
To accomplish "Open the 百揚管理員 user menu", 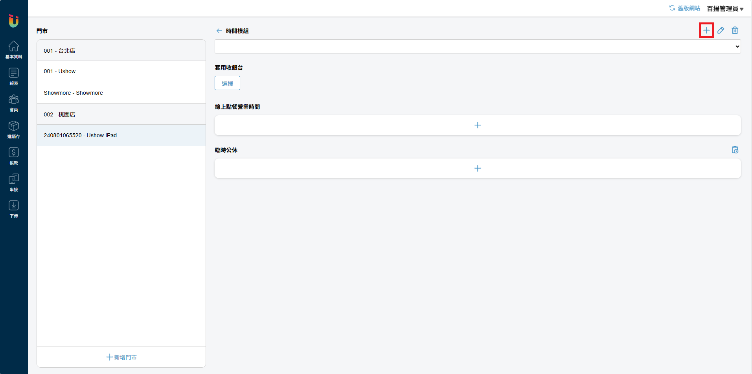I will pos(725,9).
